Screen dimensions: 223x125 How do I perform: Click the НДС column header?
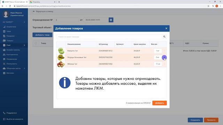click(187, 43)
